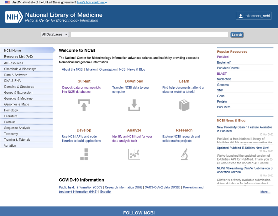
Task: Open Training & Tutorials sidebar item
Action: coord(26,140)
